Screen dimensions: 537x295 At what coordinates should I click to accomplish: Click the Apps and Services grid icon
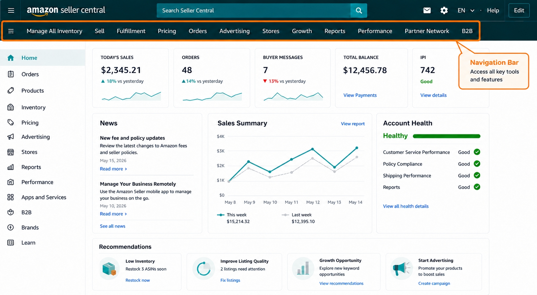click(10, 197)
